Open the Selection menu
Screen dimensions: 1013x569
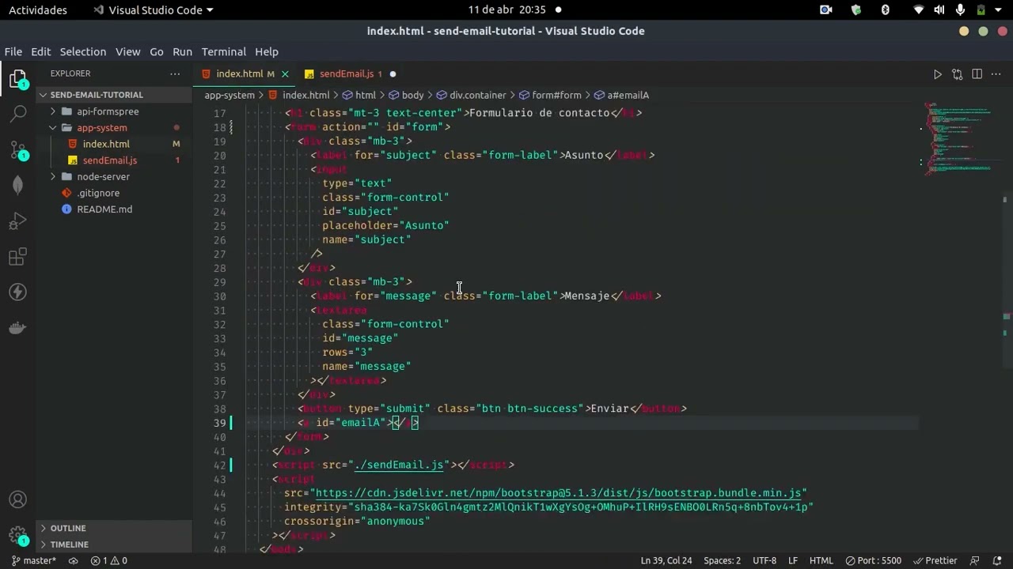pos(83,51)
